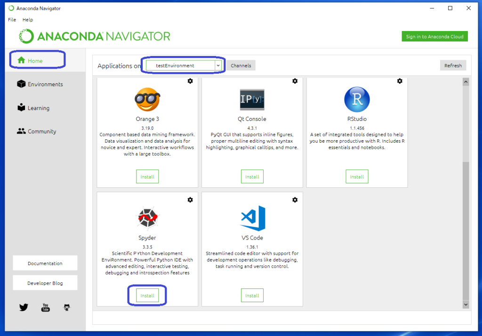The image size is (482, 336).
Task: Click Qt Console version 4.3.1 text
Action: (x=252, y=128)
